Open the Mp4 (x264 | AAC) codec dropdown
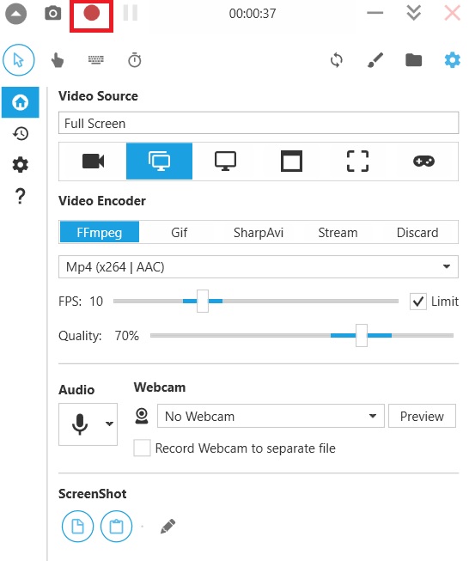 coord(259,266)
